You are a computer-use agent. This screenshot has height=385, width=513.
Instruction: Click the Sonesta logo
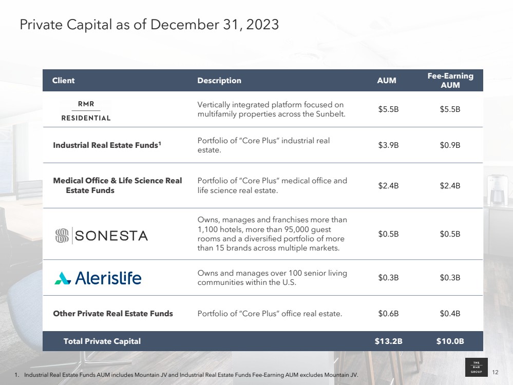(101, 236)
